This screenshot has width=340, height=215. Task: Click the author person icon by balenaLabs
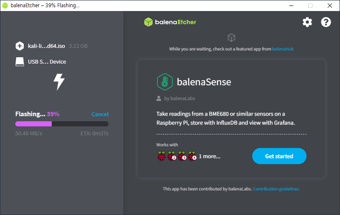pos(159,98)
